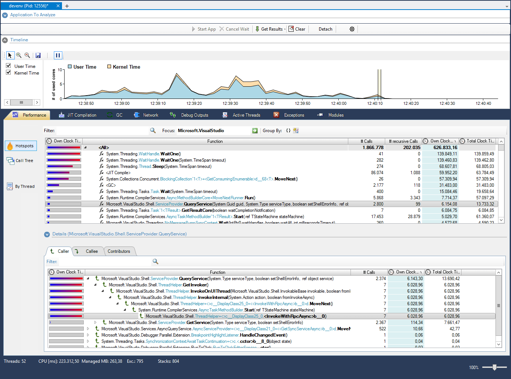Select the Callee tab in Details
This screenshot has width=511, height=379.
(x=87, y=251)
